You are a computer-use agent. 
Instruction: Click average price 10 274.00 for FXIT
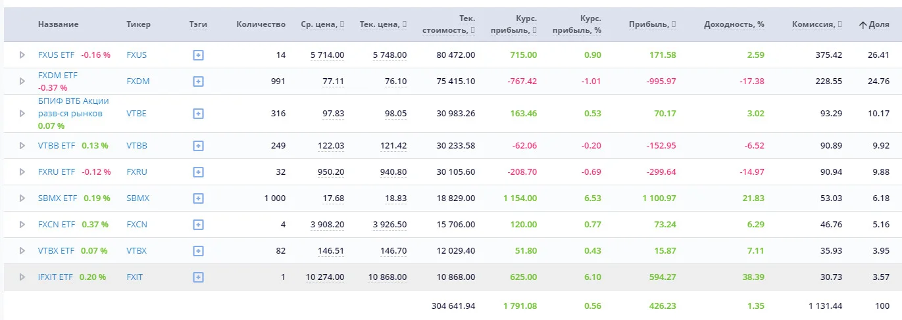pyautogui.click(x=325, y=277)
